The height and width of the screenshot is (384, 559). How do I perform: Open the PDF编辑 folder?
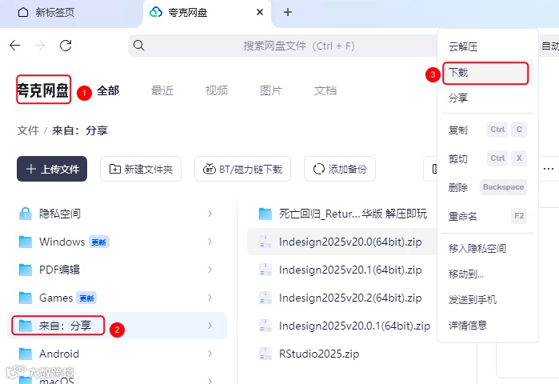50,270
